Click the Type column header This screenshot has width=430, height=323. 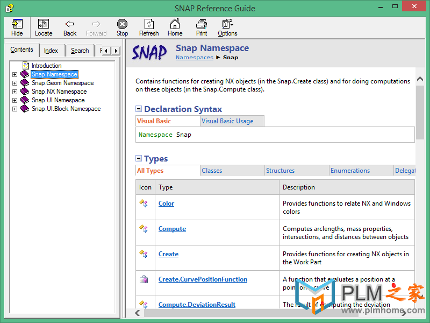tap(217, 187)
